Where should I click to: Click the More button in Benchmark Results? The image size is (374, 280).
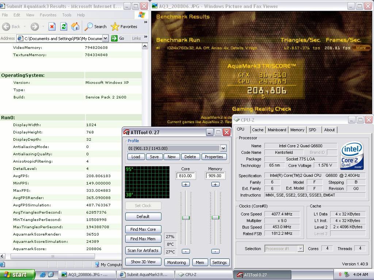pyautogui.click(x=360, y=48)
